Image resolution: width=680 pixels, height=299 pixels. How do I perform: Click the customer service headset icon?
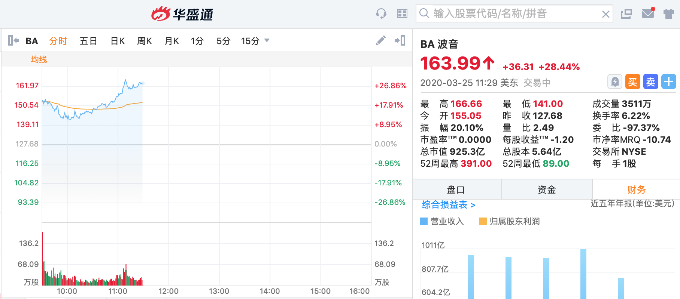coord(381,14)
